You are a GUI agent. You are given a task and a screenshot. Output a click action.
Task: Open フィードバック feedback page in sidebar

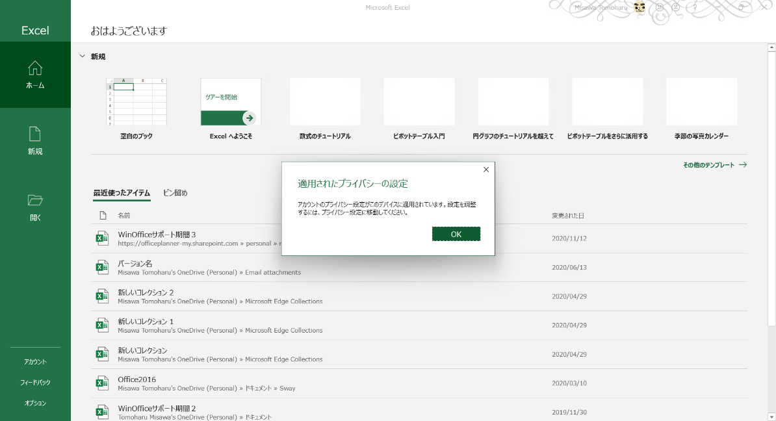pyautogui.click(x=35, y=383)
